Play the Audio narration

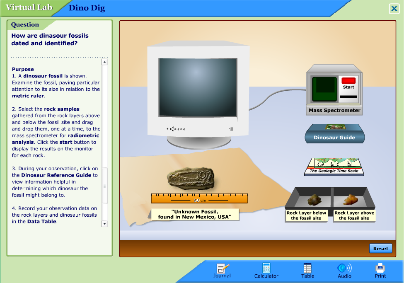point(344,270)
